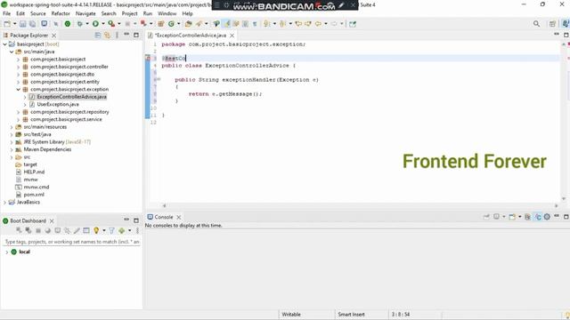Viewport: 570px width, 320px height.
Task: Toggle the filter funnel in Boot Dashboard
Action: [111, 230]
